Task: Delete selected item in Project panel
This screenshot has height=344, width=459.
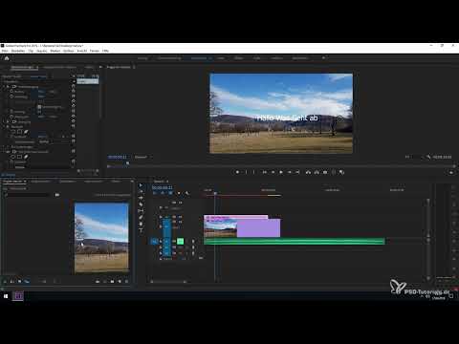Action: point(127,281)
